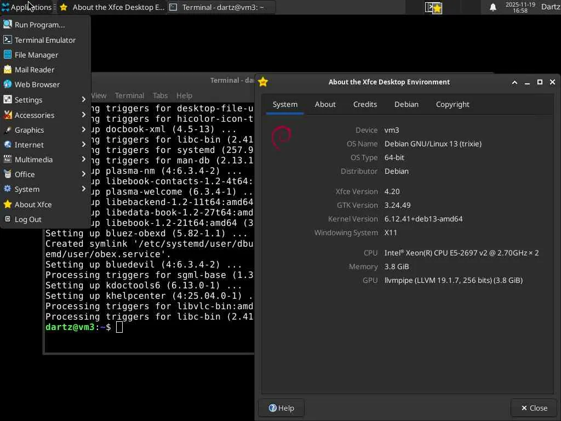Image resolution: width=561 pixels, height=421 pixels.
Task: Open the clock showing 2025-11-19 16:58
Action: click(x=520, y=7)
